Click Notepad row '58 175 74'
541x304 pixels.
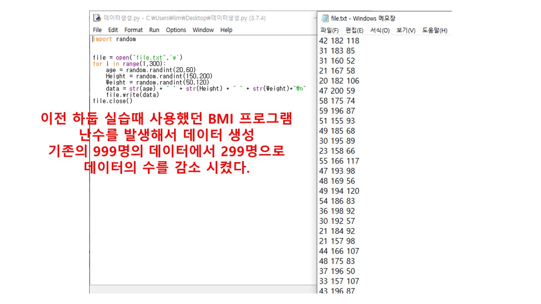click(337, 101)
